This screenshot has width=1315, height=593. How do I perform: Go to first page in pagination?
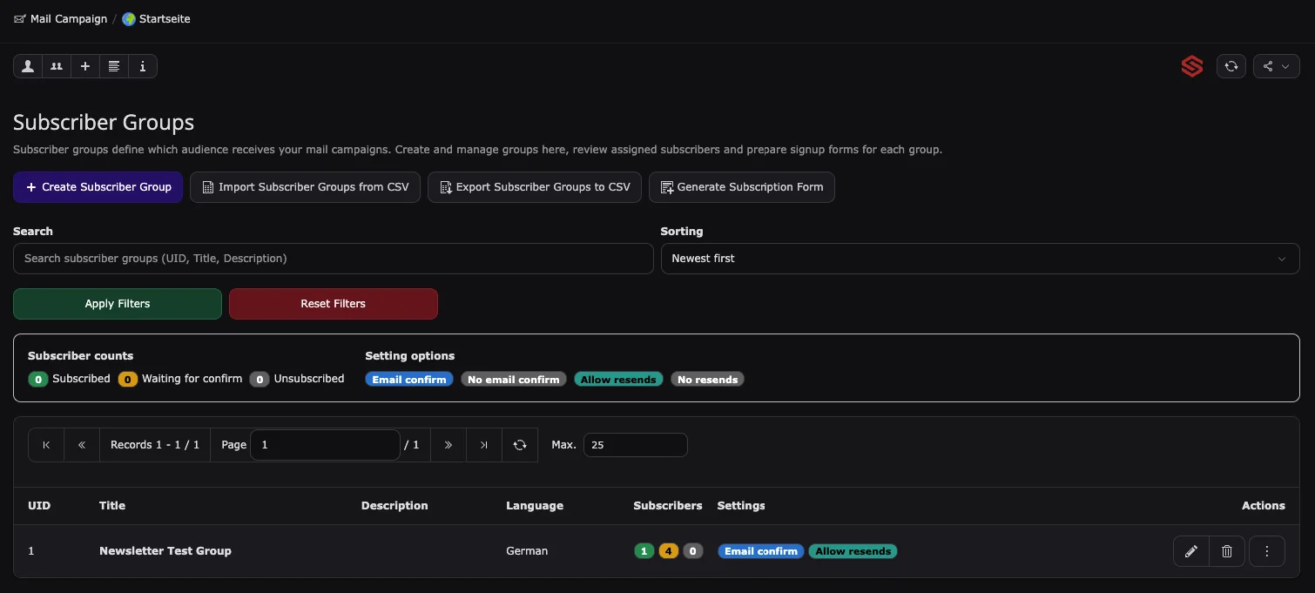click(46, 445)
